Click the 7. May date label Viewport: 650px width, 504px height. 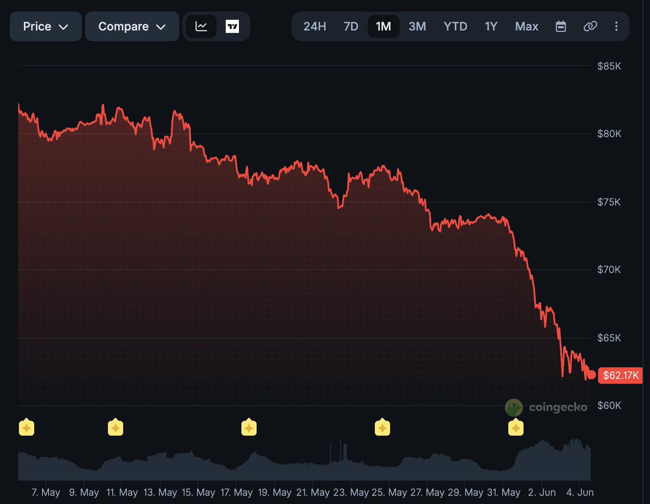[x=45, y=492]
